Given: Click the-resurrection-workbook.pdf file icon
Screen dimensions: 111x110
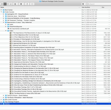Looking at the screenshot, I should click(x=8, y=29).
